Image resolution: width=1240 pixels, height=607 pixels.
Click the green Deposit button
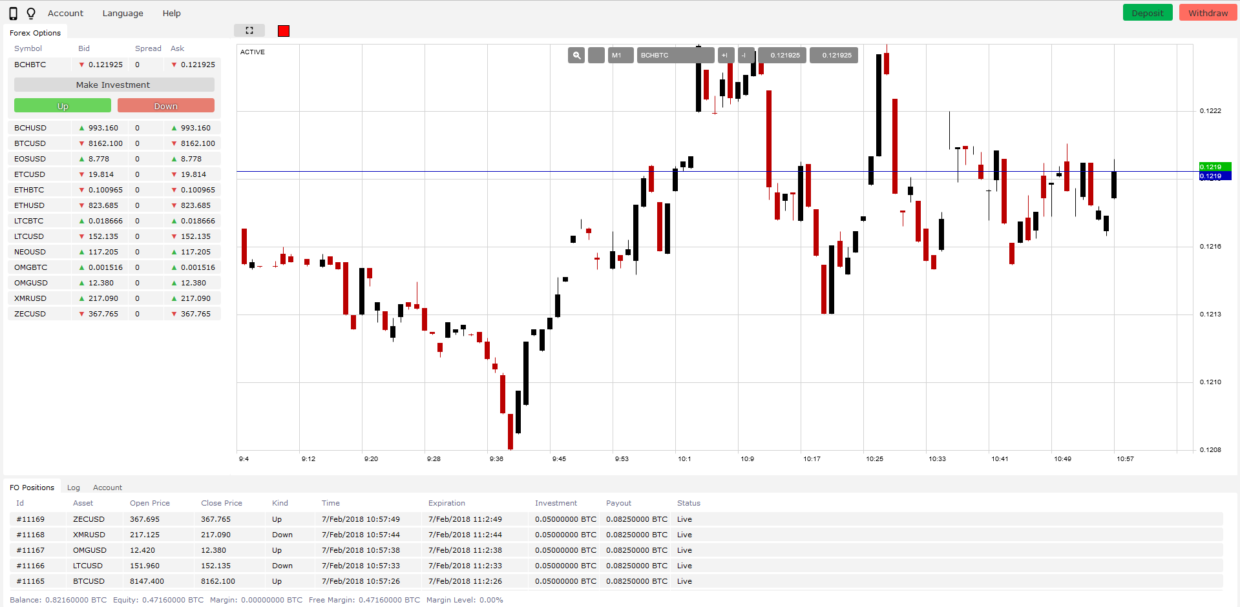click(1147, 13)
